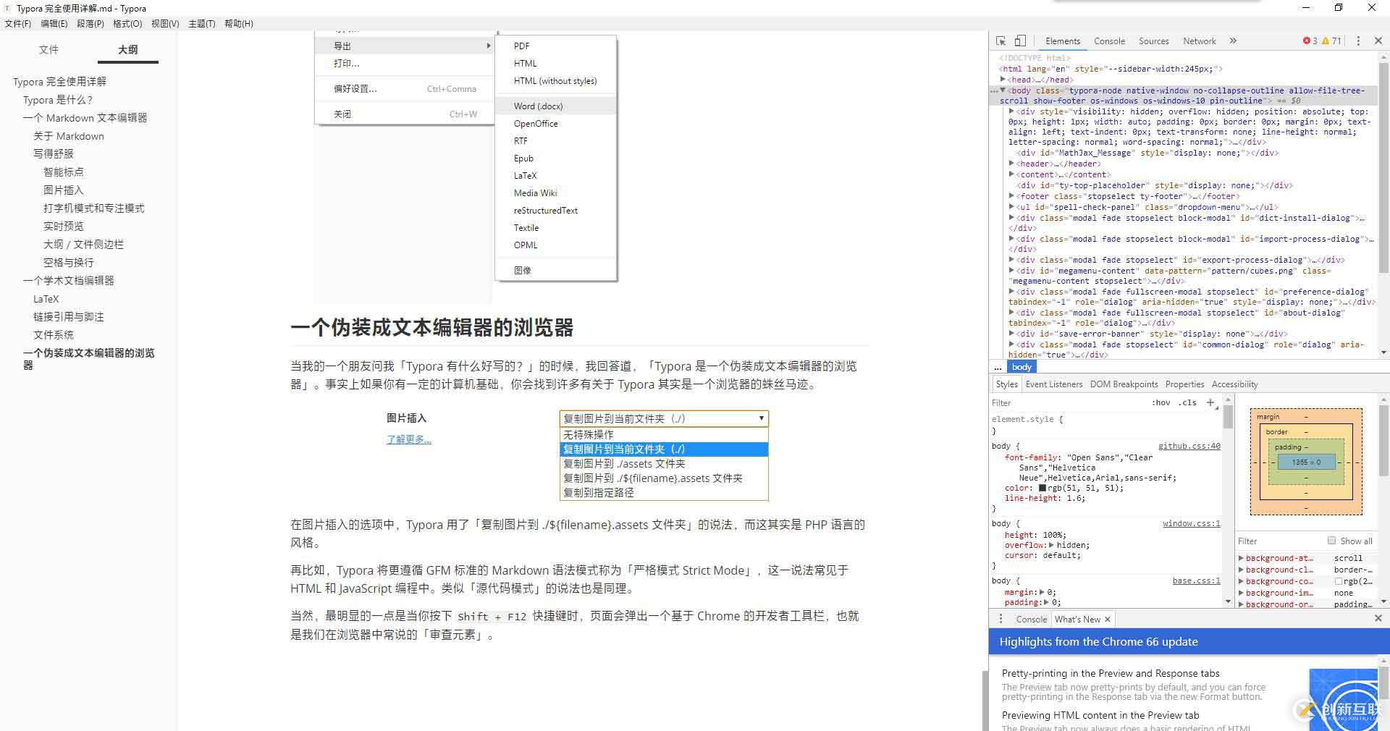Click the yellow warning count icon
Screen dimensions: 1390x731
coord(1326,41)
